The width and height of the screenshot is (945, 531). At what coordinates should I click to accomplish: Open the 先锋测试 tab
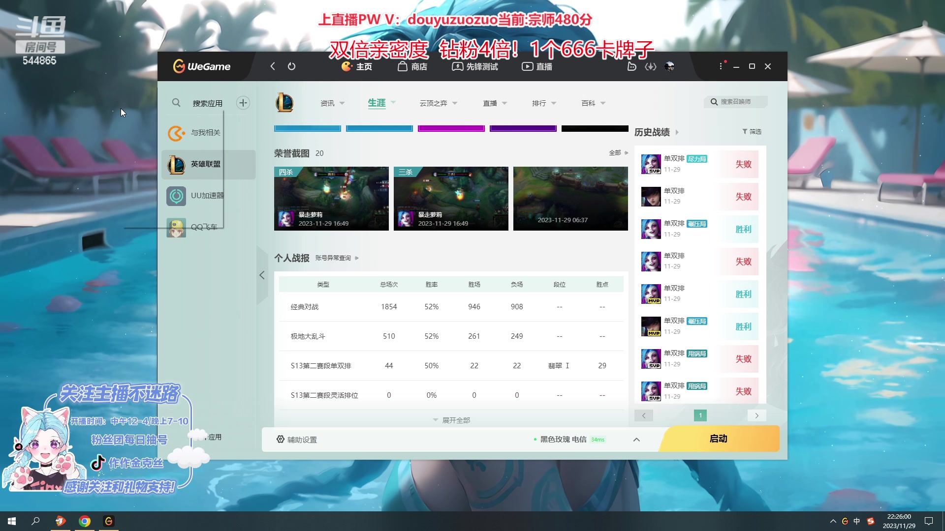click(475, 66)
